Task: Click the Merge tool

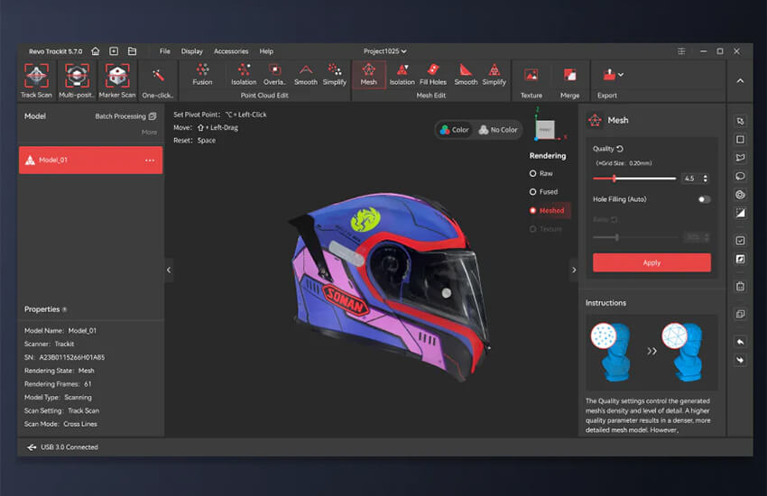Action: tap(570, 81)
